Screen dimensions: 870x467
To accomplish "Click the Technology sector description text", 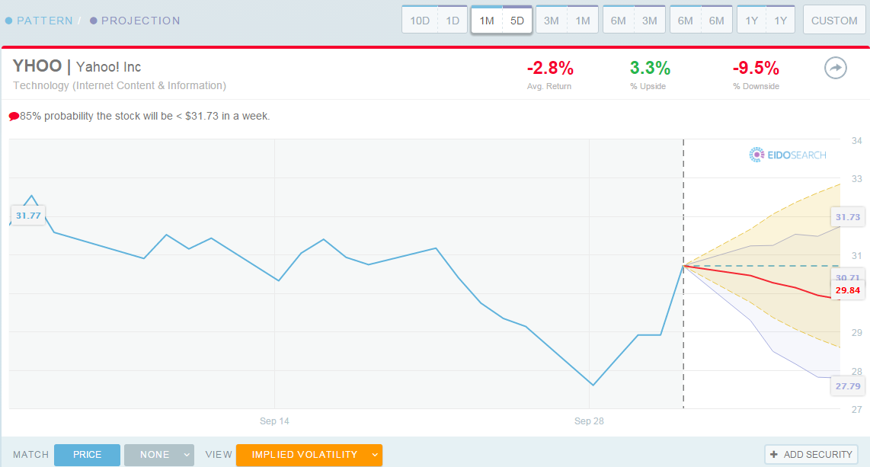I will point(120,85).
